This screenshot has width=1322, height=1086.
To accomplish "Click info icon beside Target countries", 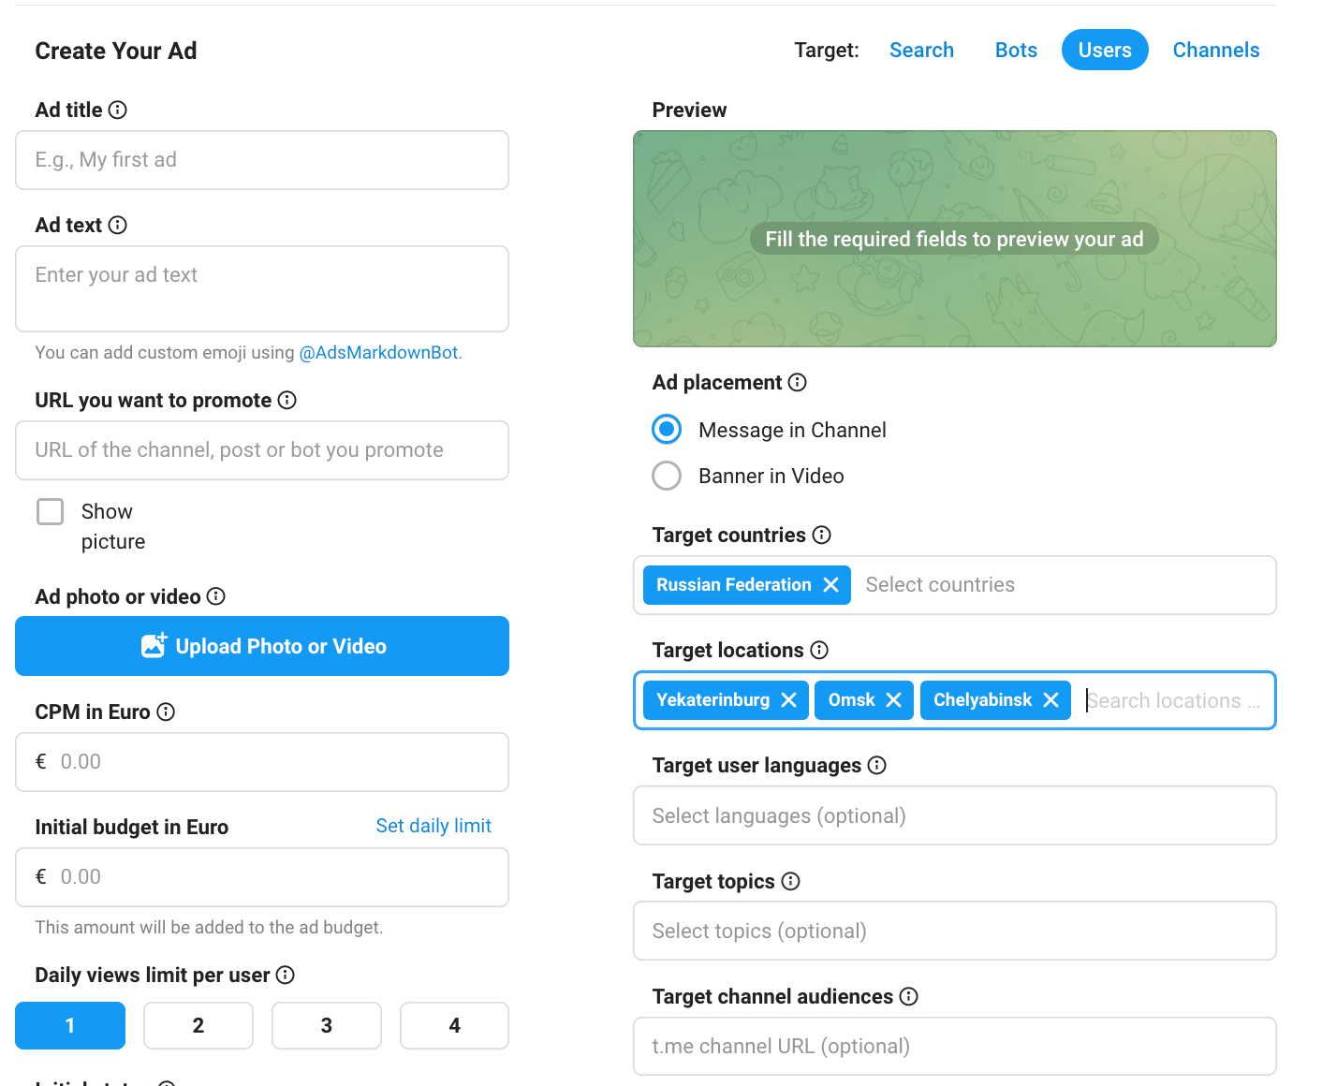I will 822,536.
